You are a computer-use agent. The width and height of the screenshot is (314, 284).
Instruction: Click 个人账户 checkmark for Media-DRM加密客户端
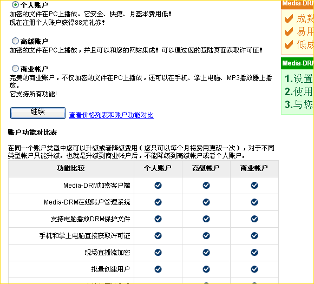[158, 186]
